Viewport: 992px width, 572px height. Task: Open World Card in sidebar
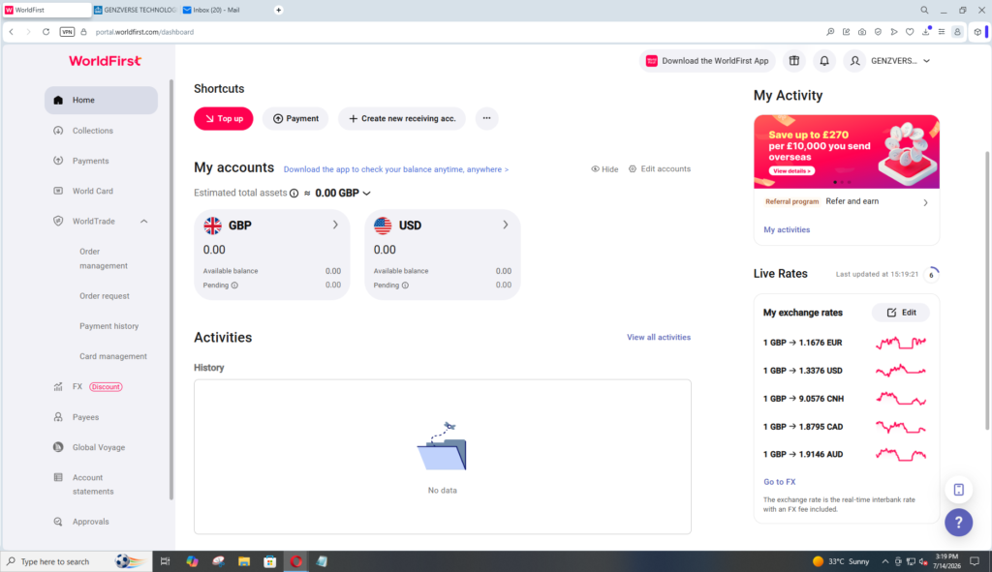pyautogui.click(x=92, y=191)
